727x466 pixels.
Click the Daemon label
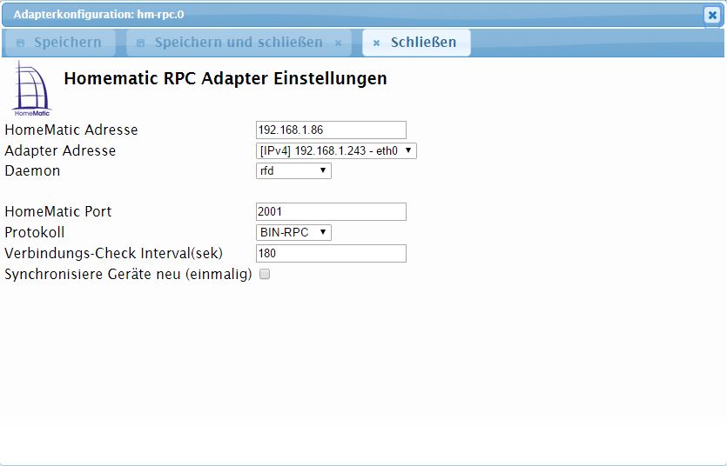pos(32,170)
